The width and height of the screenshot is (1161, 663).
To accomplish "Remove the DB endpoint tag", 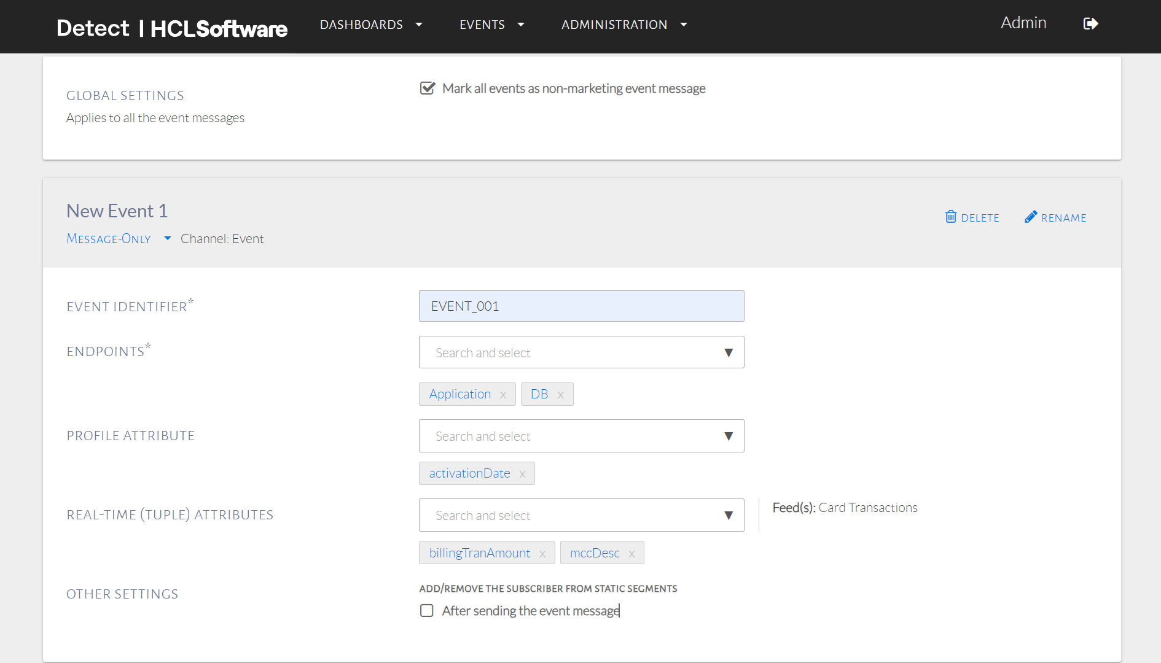I will 560,395.
